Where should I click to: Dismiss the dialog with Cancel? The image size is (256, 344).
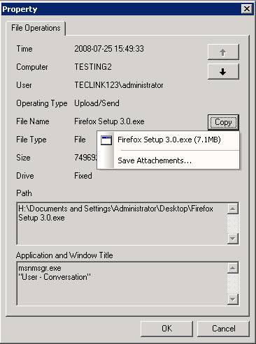tap(223, 329)
